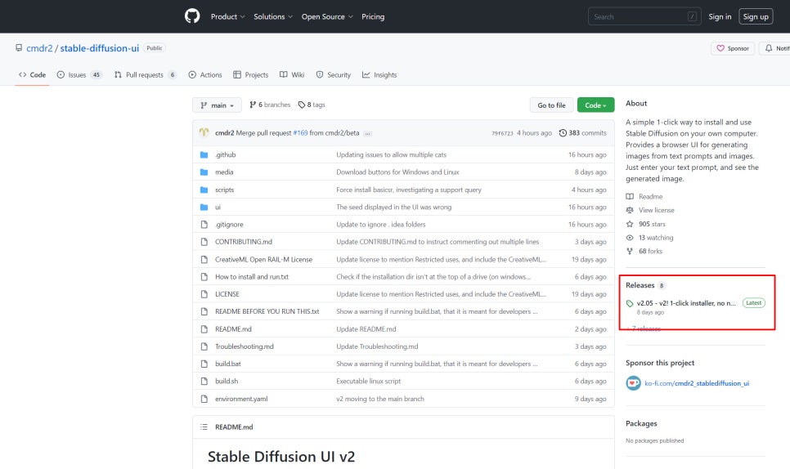
Task: Click commit hash 79f6723
Action: point(502,133)
